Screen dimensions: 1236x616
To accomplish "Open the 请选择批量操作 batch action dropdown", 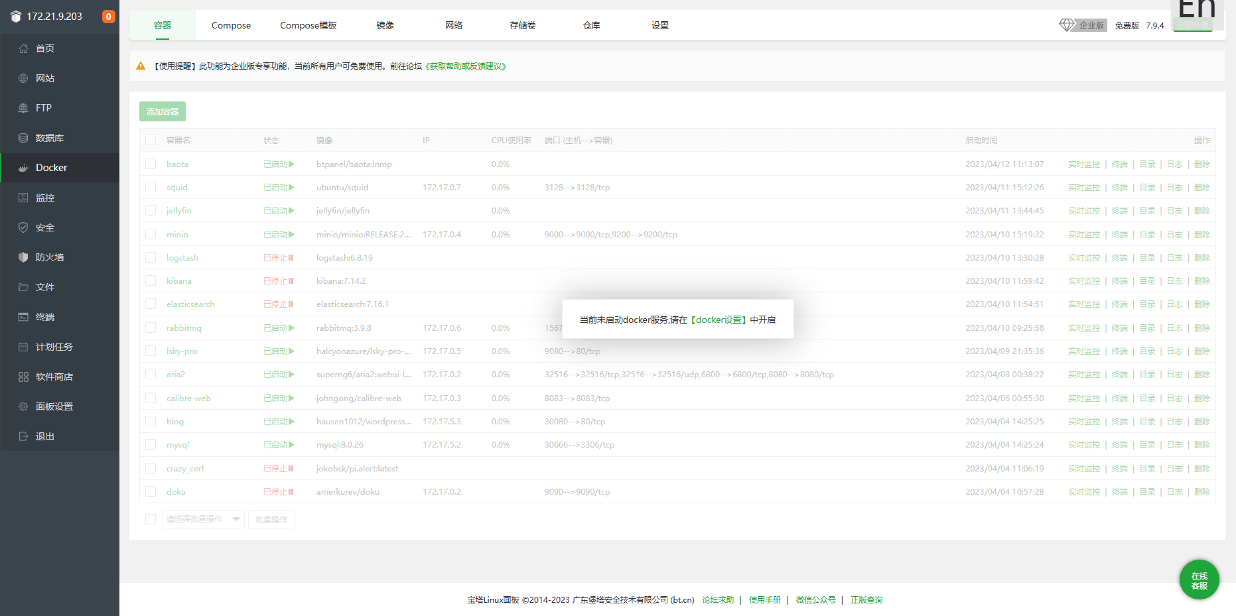I will [202, 519].
